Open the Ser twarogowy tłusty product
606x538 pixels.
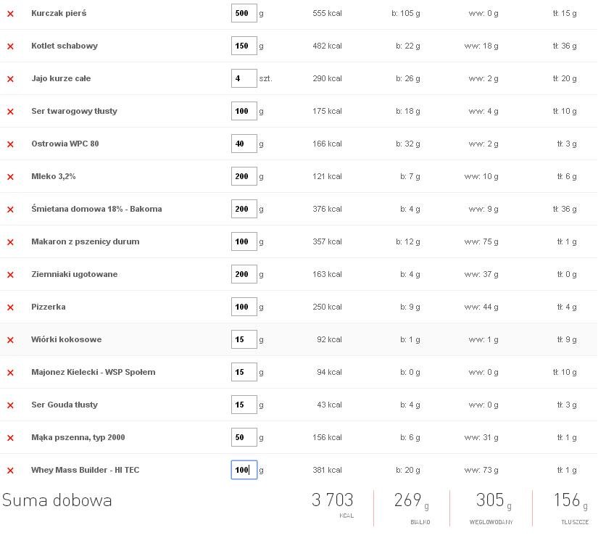tap(74, 112)
